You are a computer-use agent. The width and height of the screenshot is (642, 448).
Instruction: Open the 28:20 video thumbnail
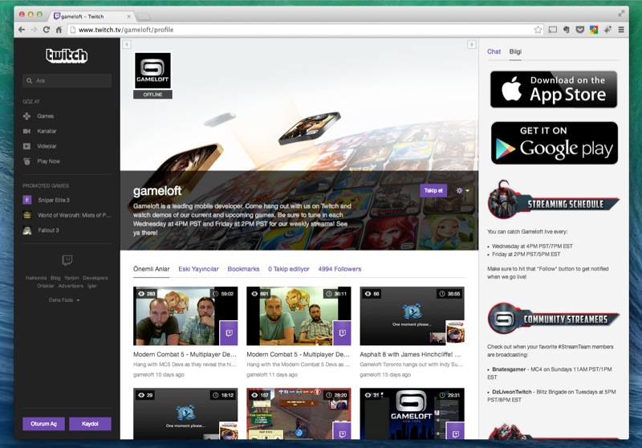pos(299,413)
